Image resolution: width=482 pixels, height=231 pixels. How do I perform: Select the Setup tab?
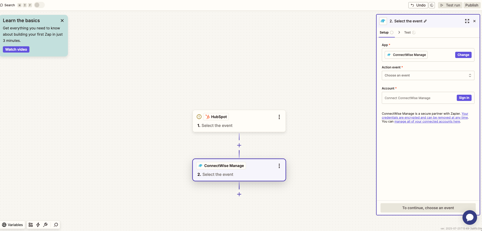tap(384, 33)
